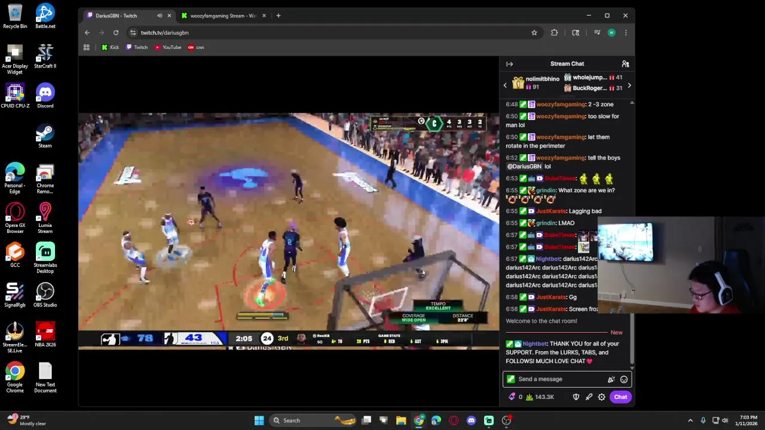This screenshot has width=765, height=430.
Task: Open File Explorer from taskbar
Action: click(401, 420)
